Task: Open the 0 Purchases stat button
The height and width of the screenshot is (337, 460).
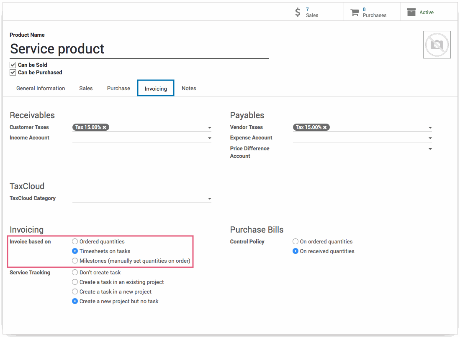Action: click(372, 12)
